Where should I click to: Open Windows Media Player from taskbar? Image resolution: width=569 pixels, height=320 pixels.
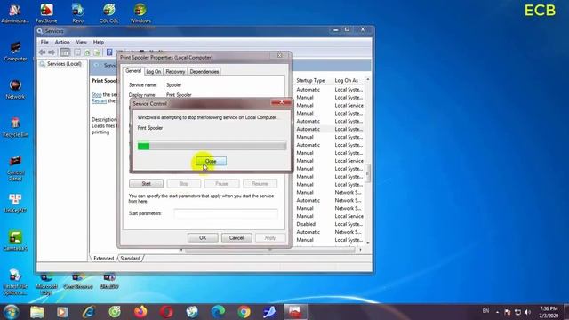point(62,312)
